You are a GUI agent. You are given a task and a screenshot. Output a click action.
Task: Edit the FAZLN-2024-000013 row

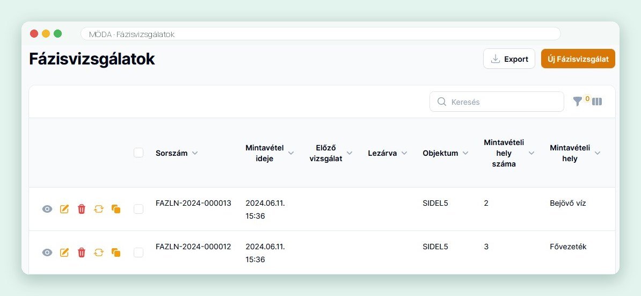tap(64, 209)
